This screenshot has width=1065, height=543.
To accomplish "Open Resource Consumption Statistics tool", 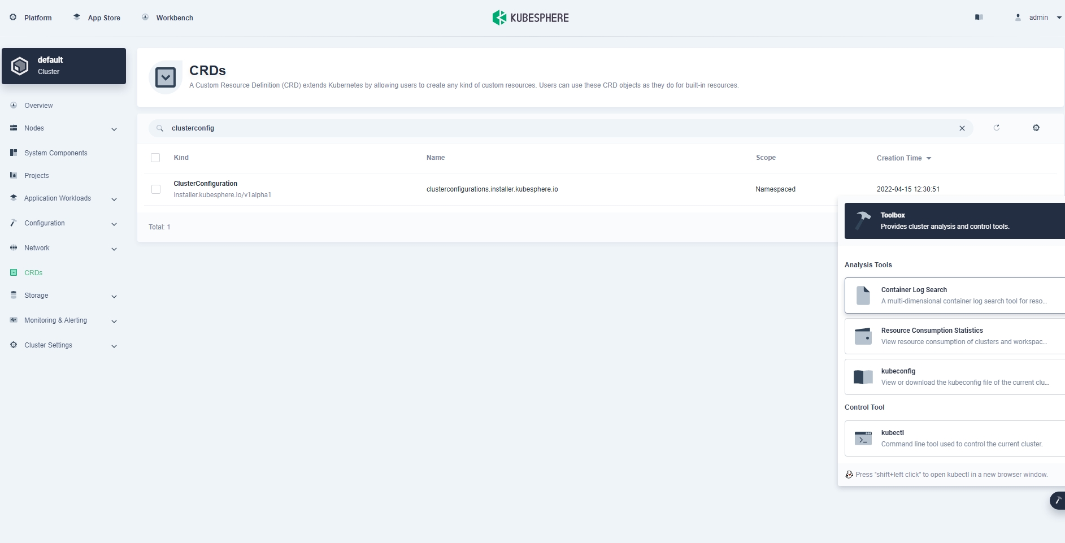I will coord(954,336).
